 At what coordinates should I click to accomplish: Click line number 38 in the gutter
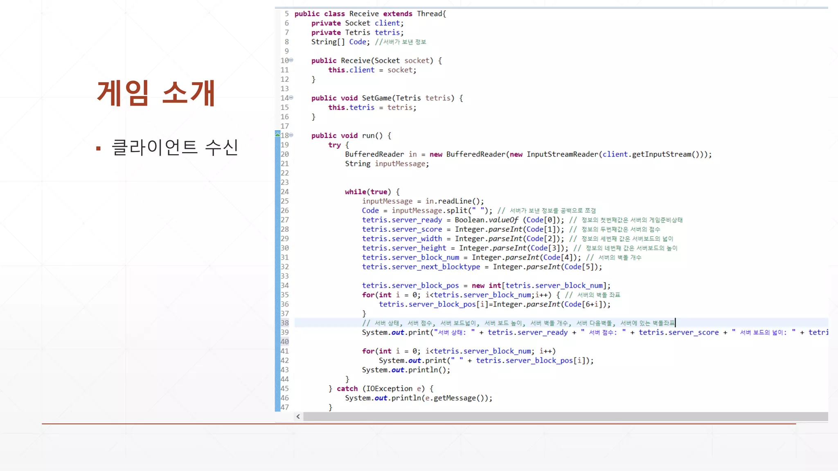click(x=285, y=323)
